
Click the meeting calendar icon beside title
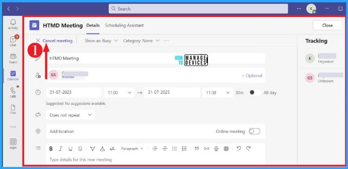pyautogui.click(x=34, y=25)
